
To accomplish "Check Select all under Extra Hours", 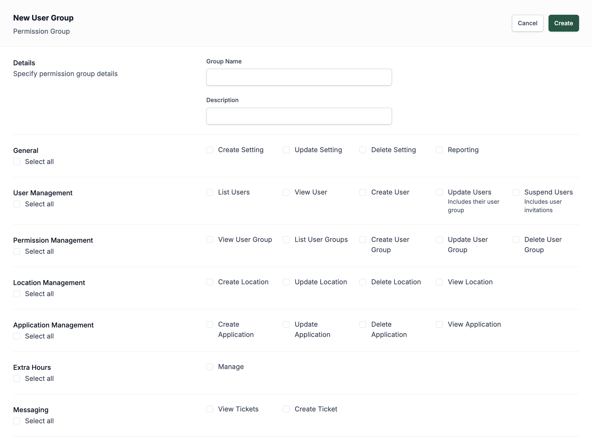I will [x=17, y=379].
